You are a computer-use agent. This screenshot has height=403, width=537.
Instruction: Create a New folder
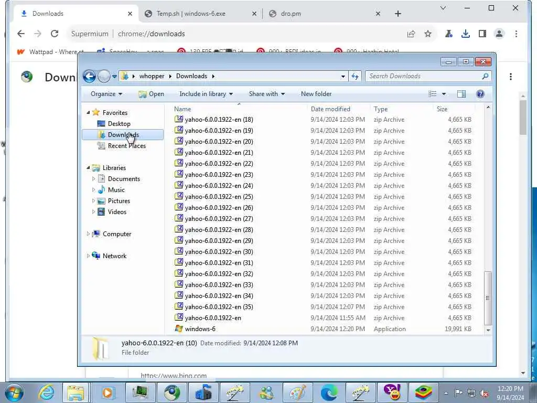[x=316, y=94]
